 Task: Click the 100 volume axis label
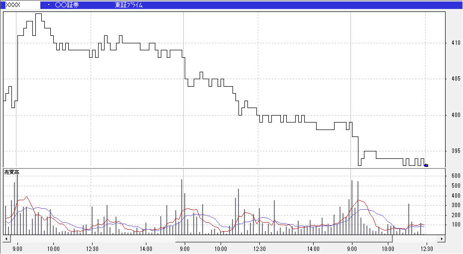(456, 225)
